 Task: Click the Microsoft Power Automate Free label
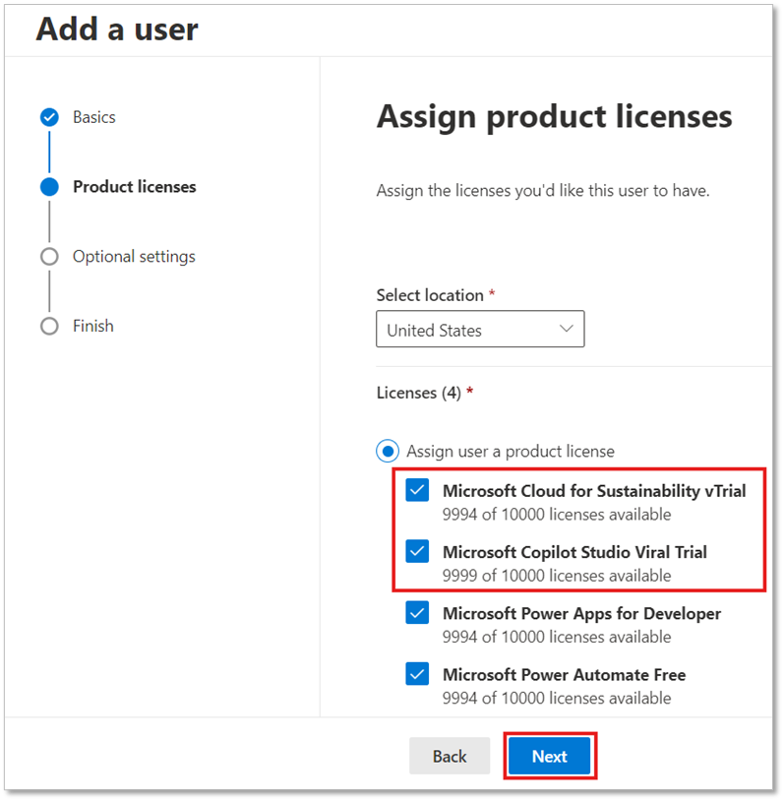coord(564,675)
